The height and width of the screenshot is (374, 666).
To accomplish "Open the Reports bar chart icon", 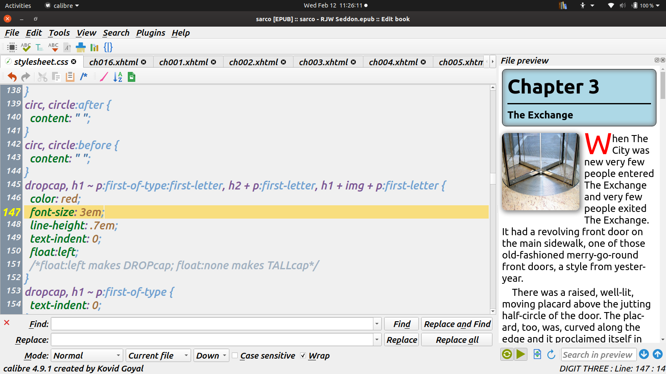I will click(94, 47).
